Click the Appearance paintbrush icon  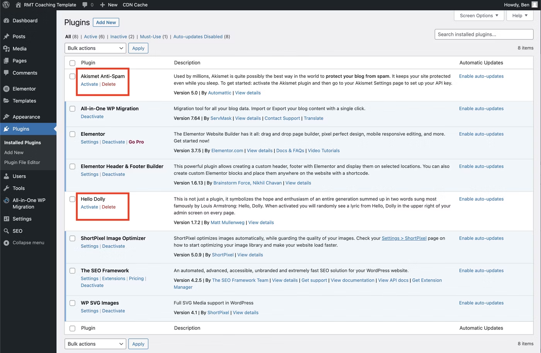coord(6,117)
